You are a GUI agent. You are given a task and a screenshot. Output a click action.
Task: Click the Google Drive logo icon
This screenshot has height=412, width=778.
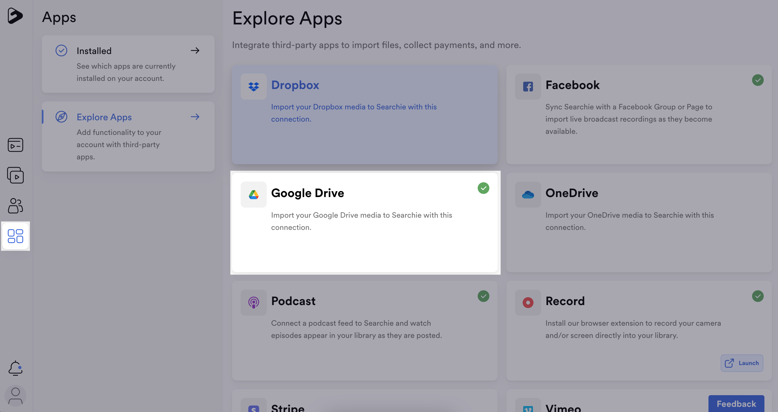click(x=254, y=195)
